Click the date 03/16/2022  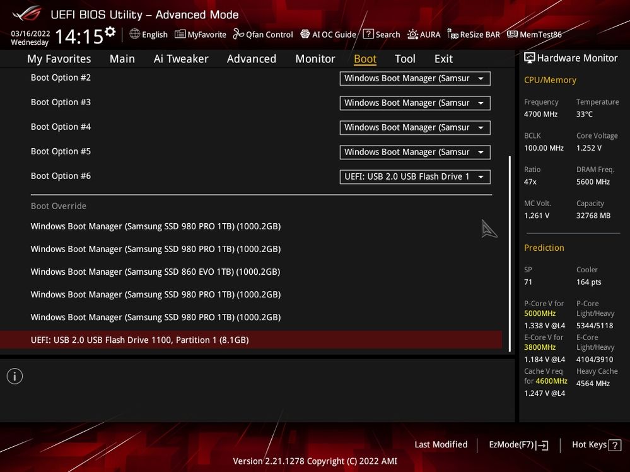[30, 33]
